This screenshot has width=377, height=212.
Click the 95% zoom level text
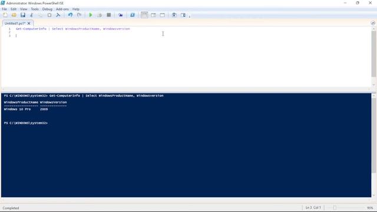(370, 208)
